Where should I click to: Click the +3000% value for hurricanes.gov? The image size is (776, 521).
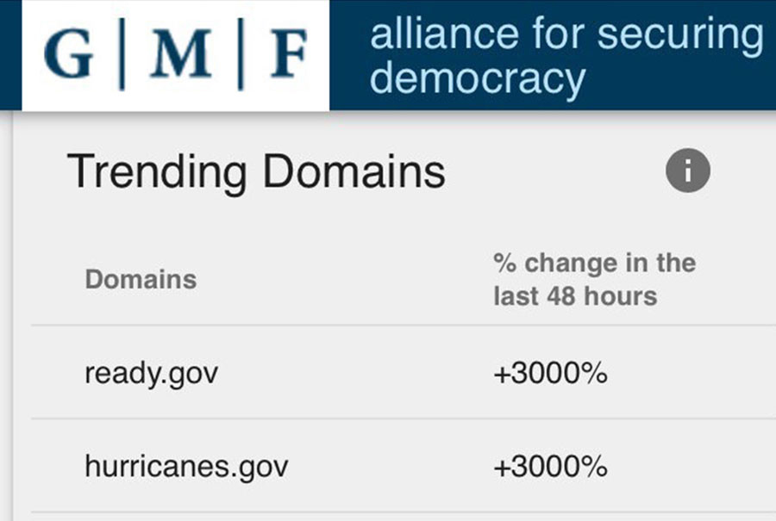click(x=550, y=466)
